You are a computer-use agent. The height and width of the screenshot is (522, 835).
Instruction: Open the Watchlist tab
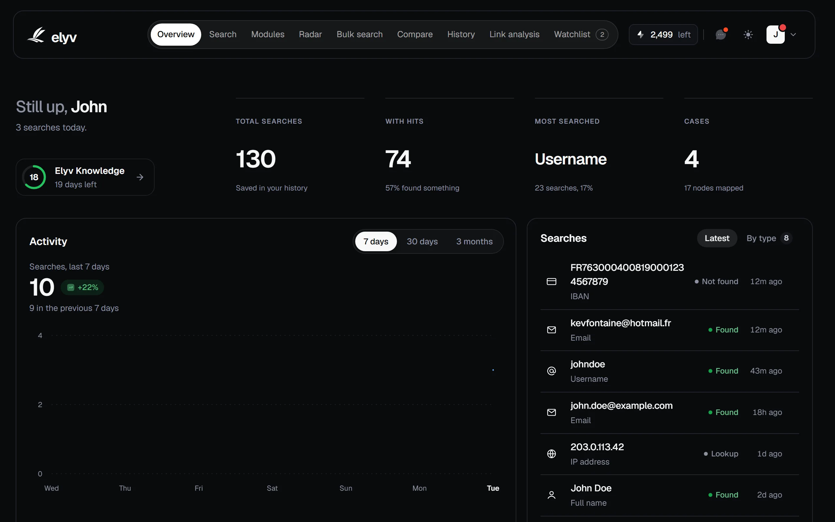click(x=581, y=35)
